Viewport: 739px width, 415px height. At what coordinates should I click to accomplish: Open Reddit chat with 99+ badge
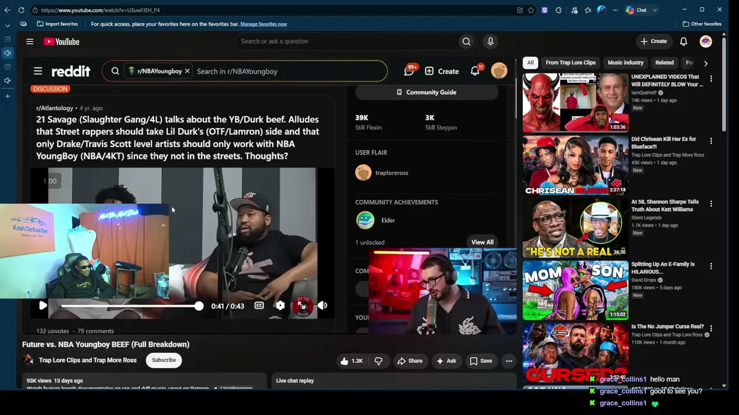(x=409, y=71)
